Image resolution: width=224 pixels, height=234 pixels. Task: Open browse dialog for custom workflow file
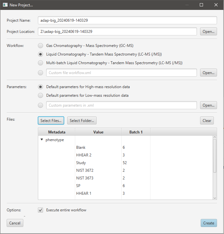[x=208, y=73]
